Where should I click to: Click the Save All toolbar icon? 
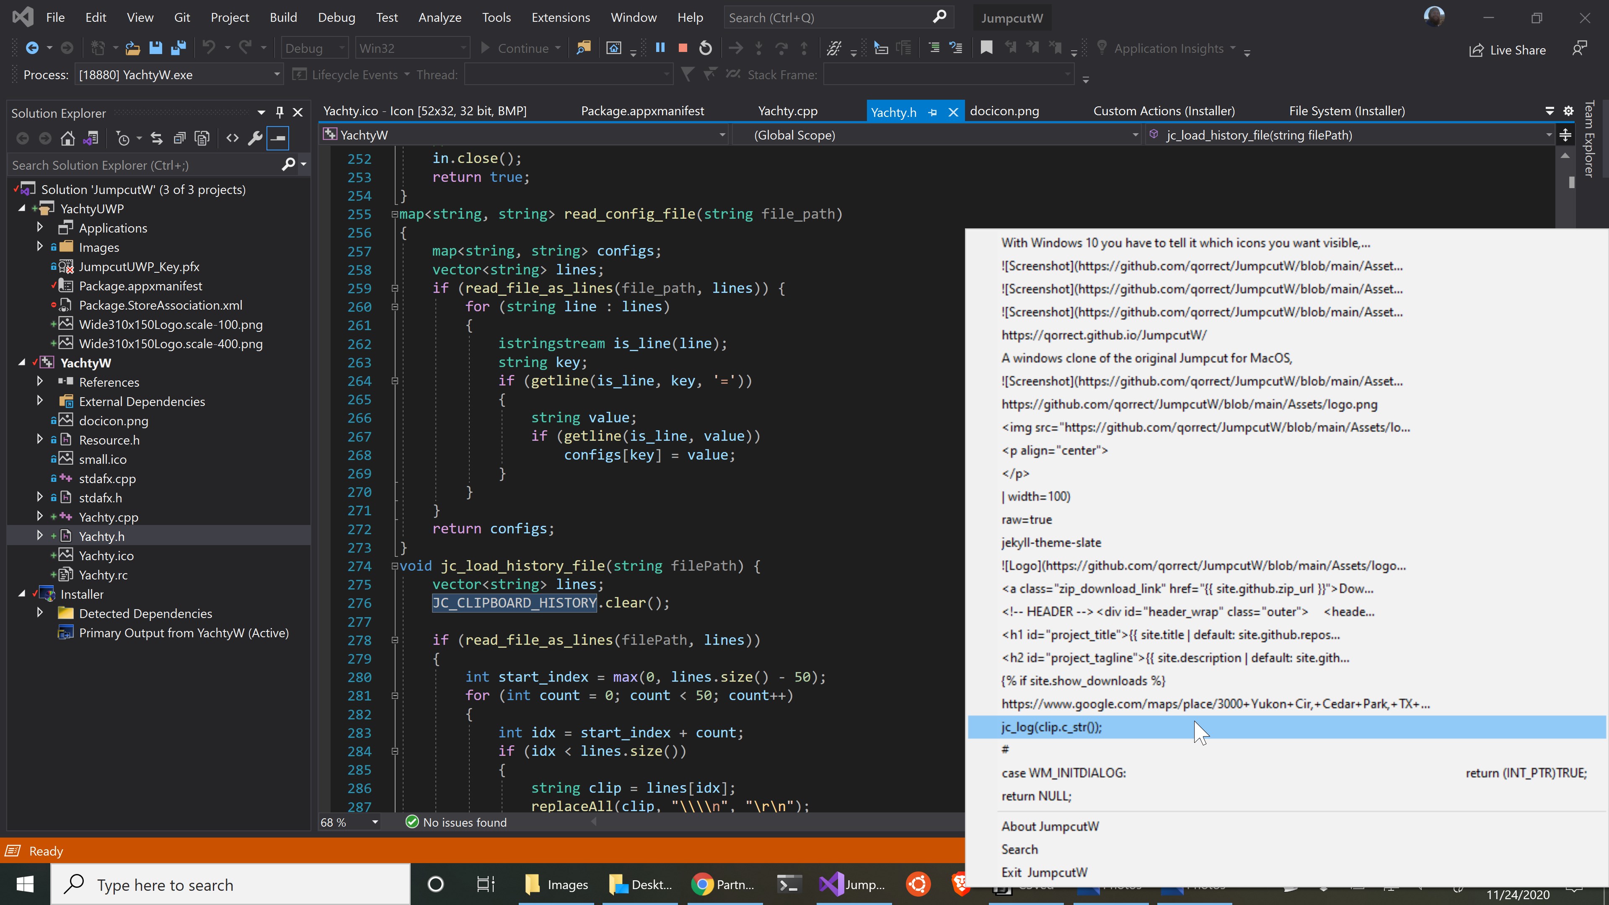pos(178,48)
